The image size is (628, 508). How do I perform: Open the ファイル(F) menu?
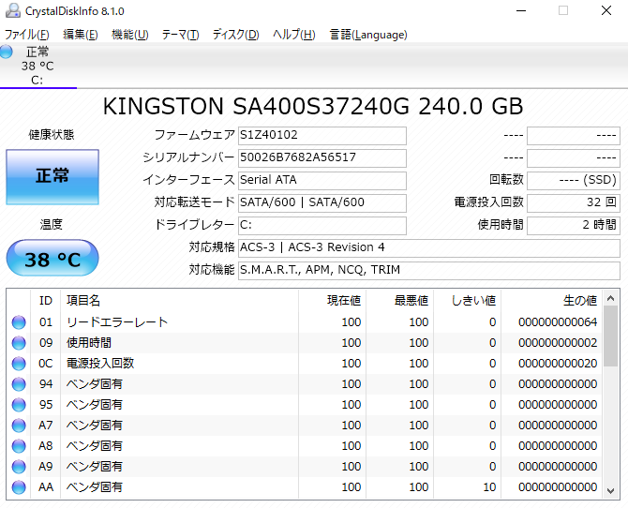[27, 35]
